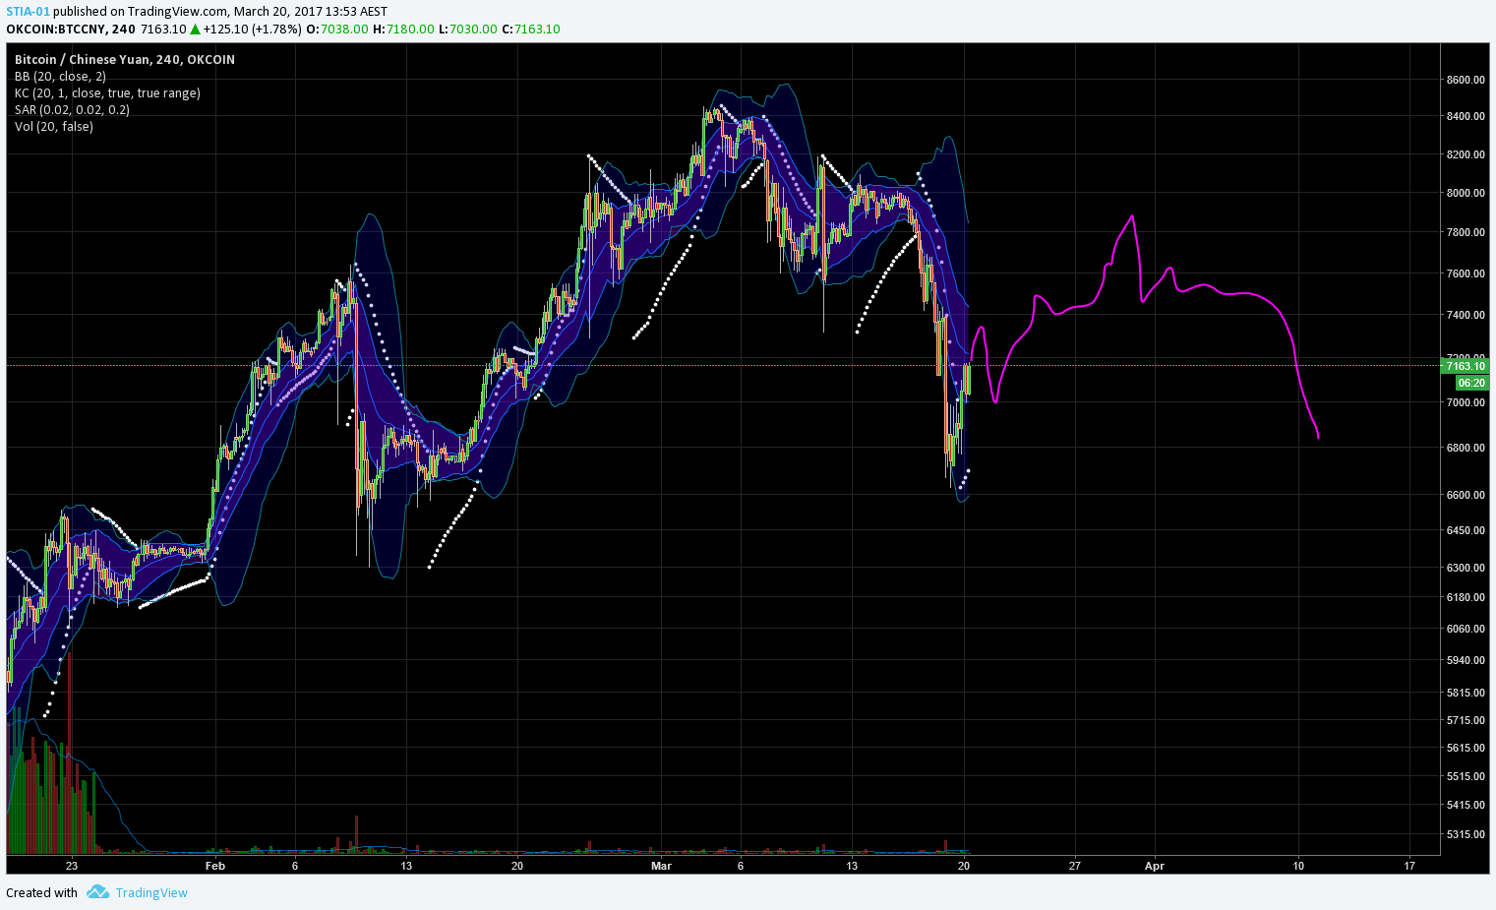Click the 8400.00 price axis label

pyautogui.click(x=1466, y=116)
